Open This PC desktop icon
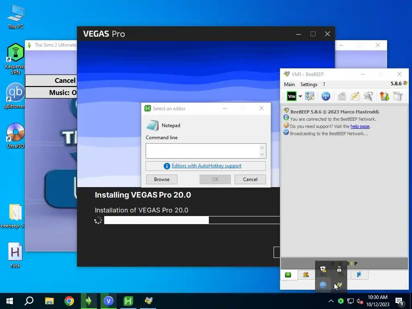412x309 pixels. [x=16, y=17]
